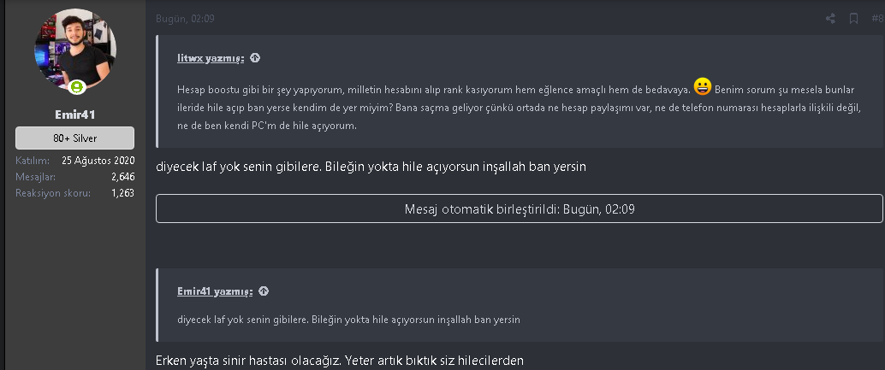Click the arrow icon beside 'litwx yazmış'
Image resolution: width=885 pixels, height=370 pixels.
pyautogui.click(x=255, y=58)
